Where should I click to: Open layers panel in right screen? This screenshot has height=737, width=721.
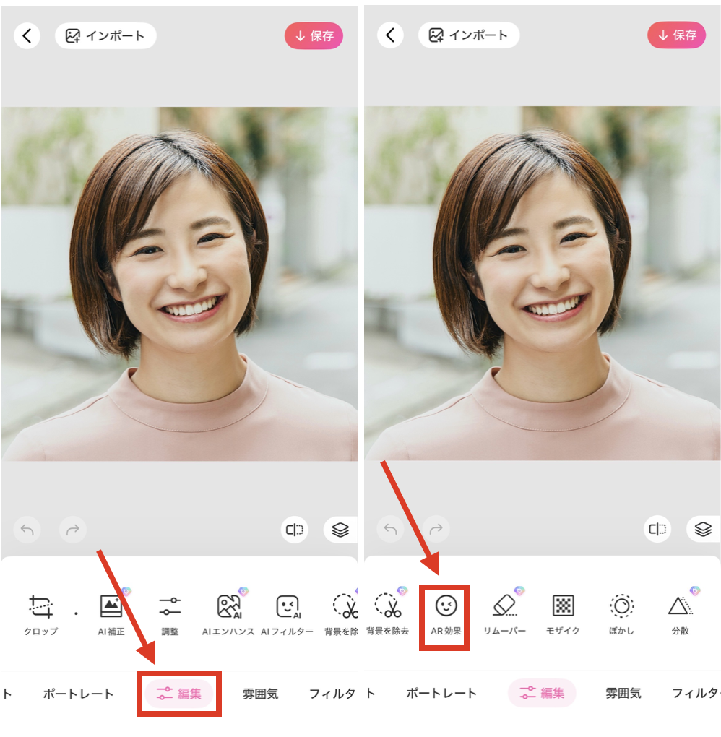pyautogui.click(x=703, y=530)
